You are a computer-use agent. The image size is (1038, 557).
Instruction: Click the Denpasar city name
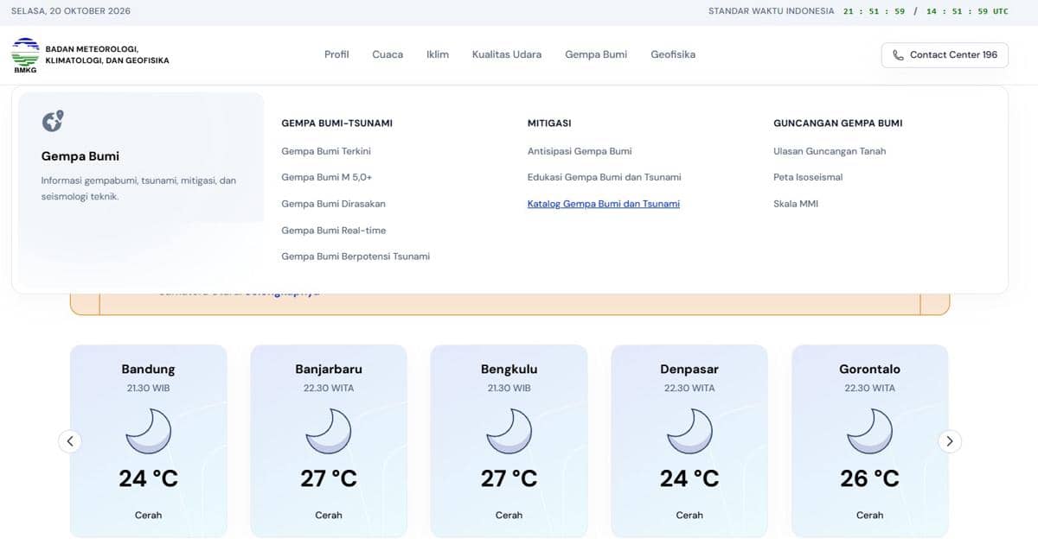coord(689,369)
